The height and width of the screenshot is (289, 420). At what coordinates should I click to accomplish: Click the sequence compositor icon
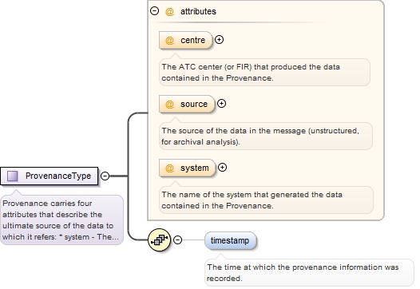[160, 240]
